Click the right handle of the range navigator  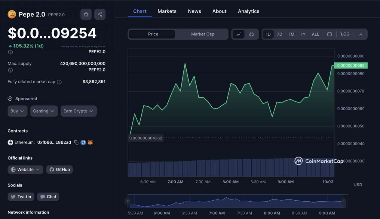pos(343,201)
